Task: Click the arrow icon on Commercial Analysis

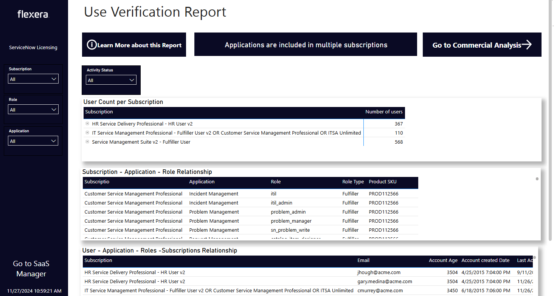Action: (527, 45)
